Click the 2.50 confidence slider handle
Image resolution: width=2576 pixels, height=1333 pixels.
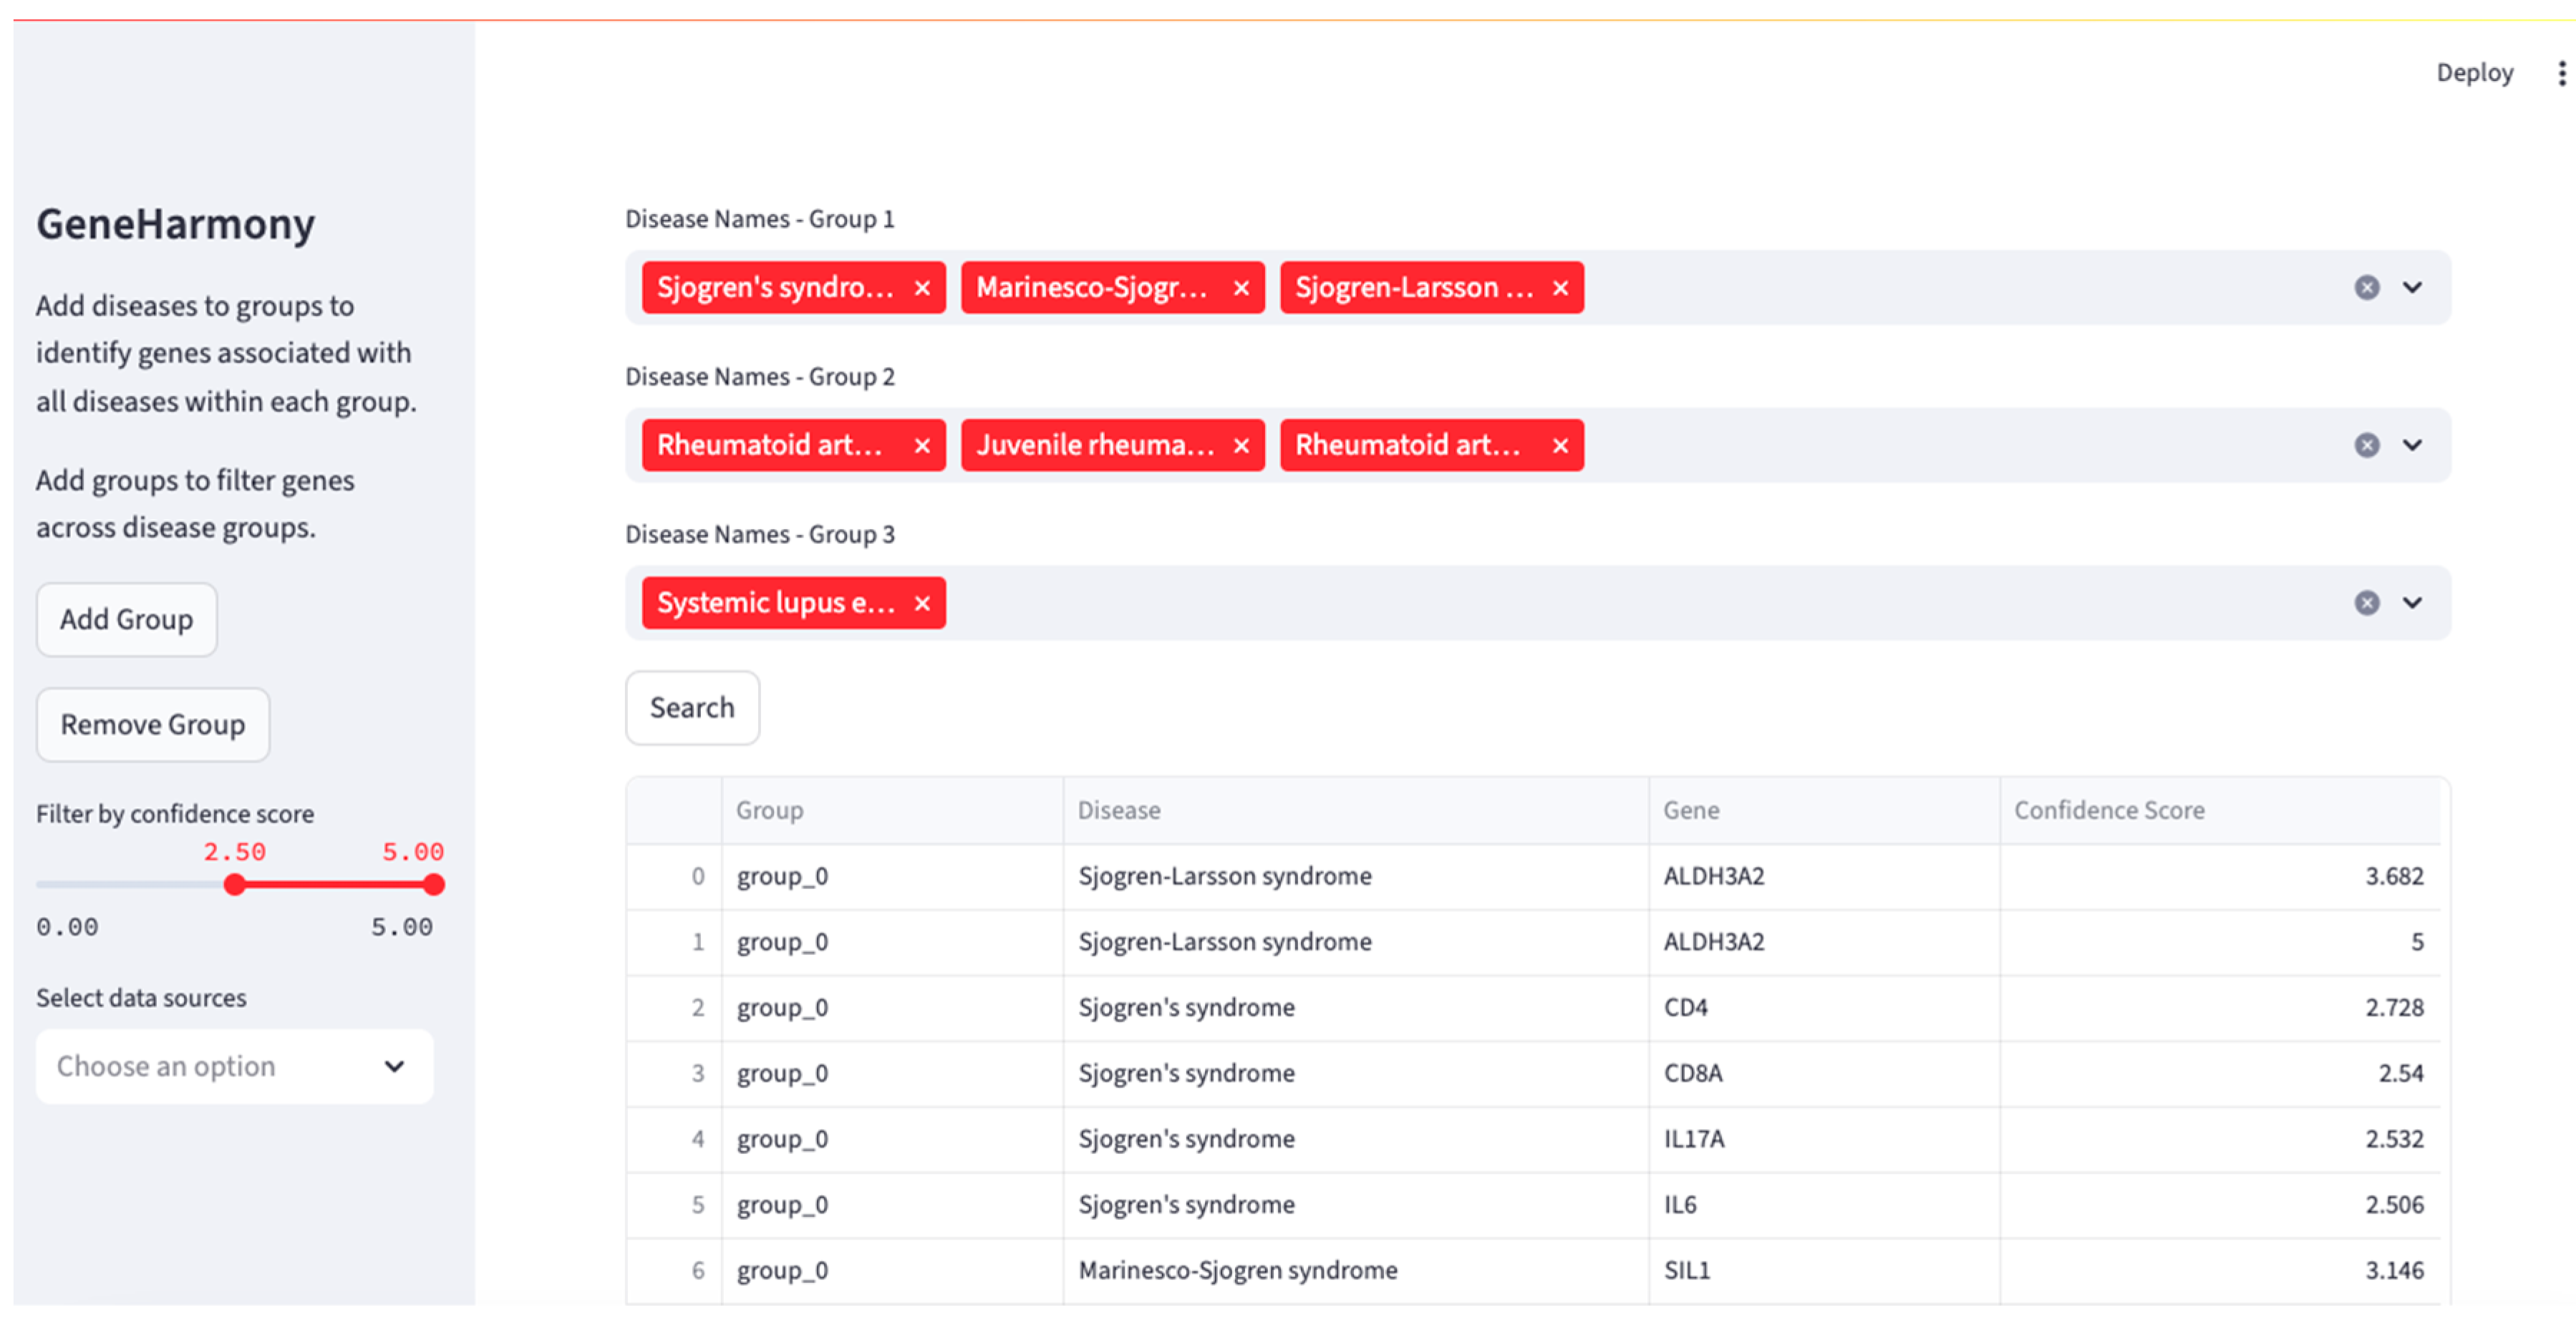(x=234, y=885)
